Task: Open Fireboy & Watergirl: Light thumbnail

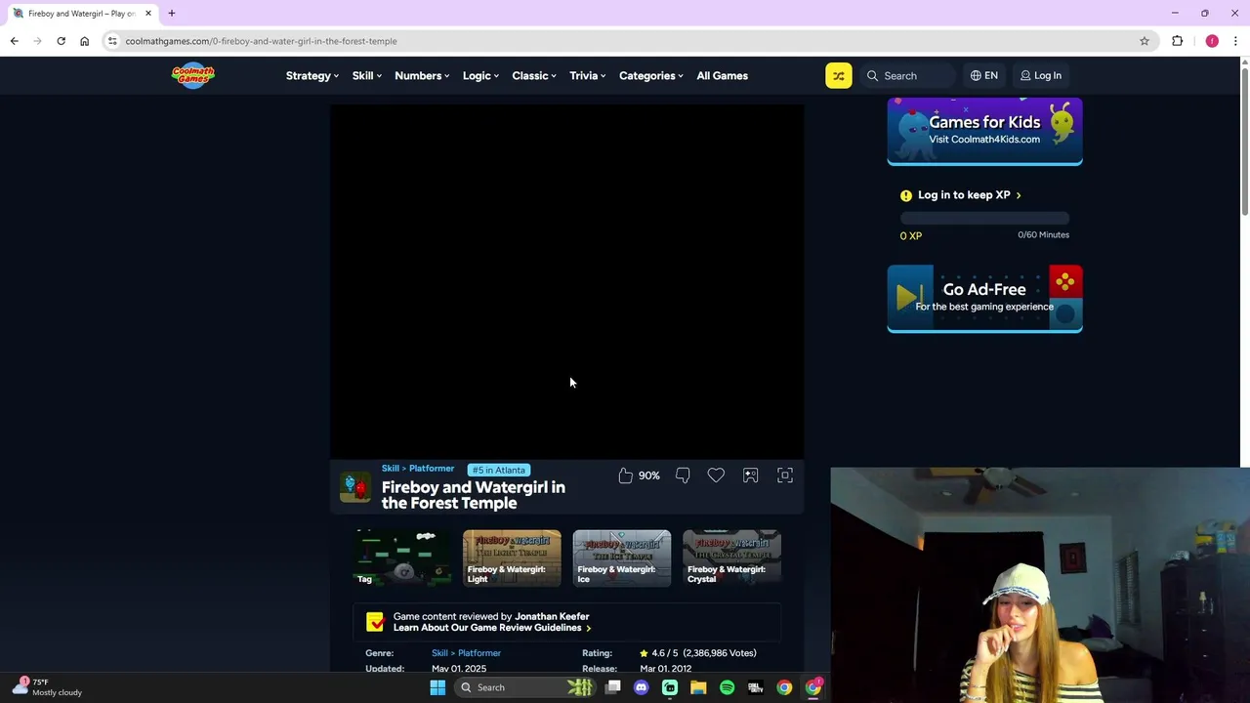Action: pyautogui.click(x=512, y=558)
